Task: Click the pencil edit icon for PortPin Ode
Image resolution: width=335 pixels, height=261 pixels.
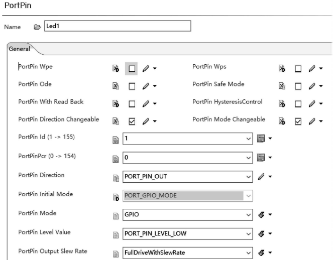Action: [146, 86]
